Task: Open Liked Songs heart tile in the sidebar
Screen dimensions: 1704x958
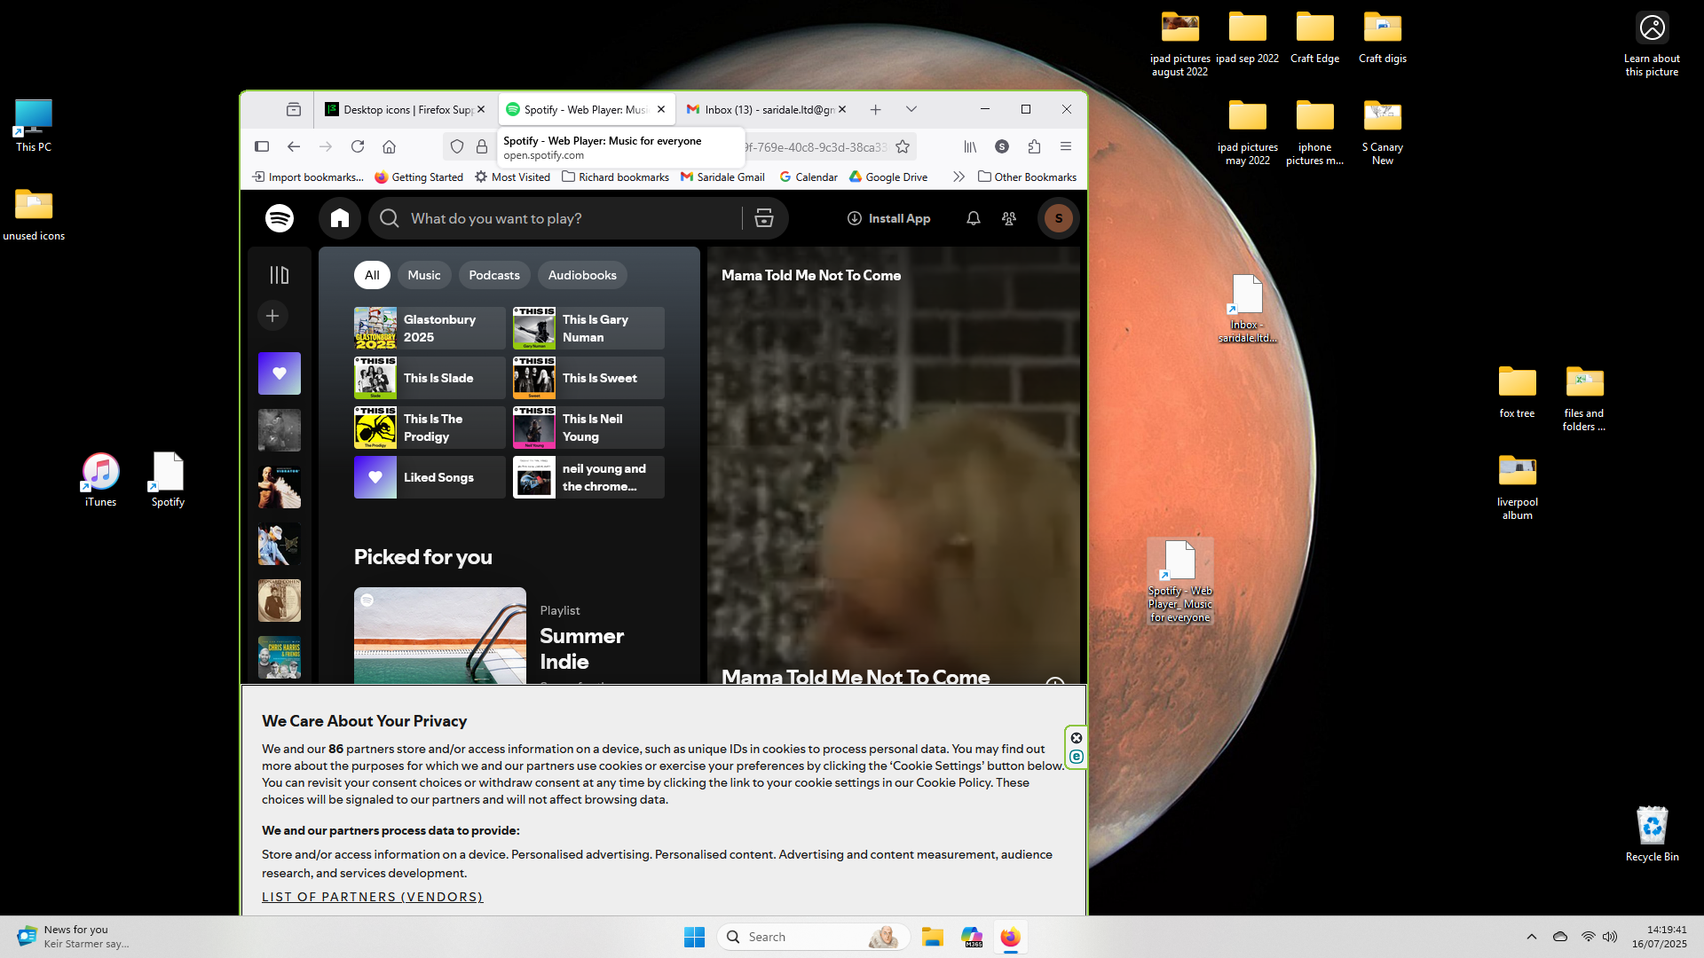Action: pos(280,373)
